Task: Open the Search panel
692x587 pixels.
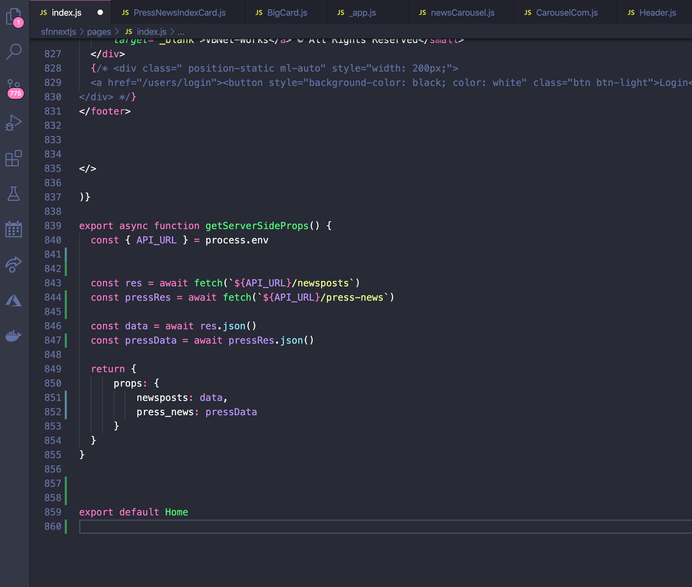Action: point(14,51)
